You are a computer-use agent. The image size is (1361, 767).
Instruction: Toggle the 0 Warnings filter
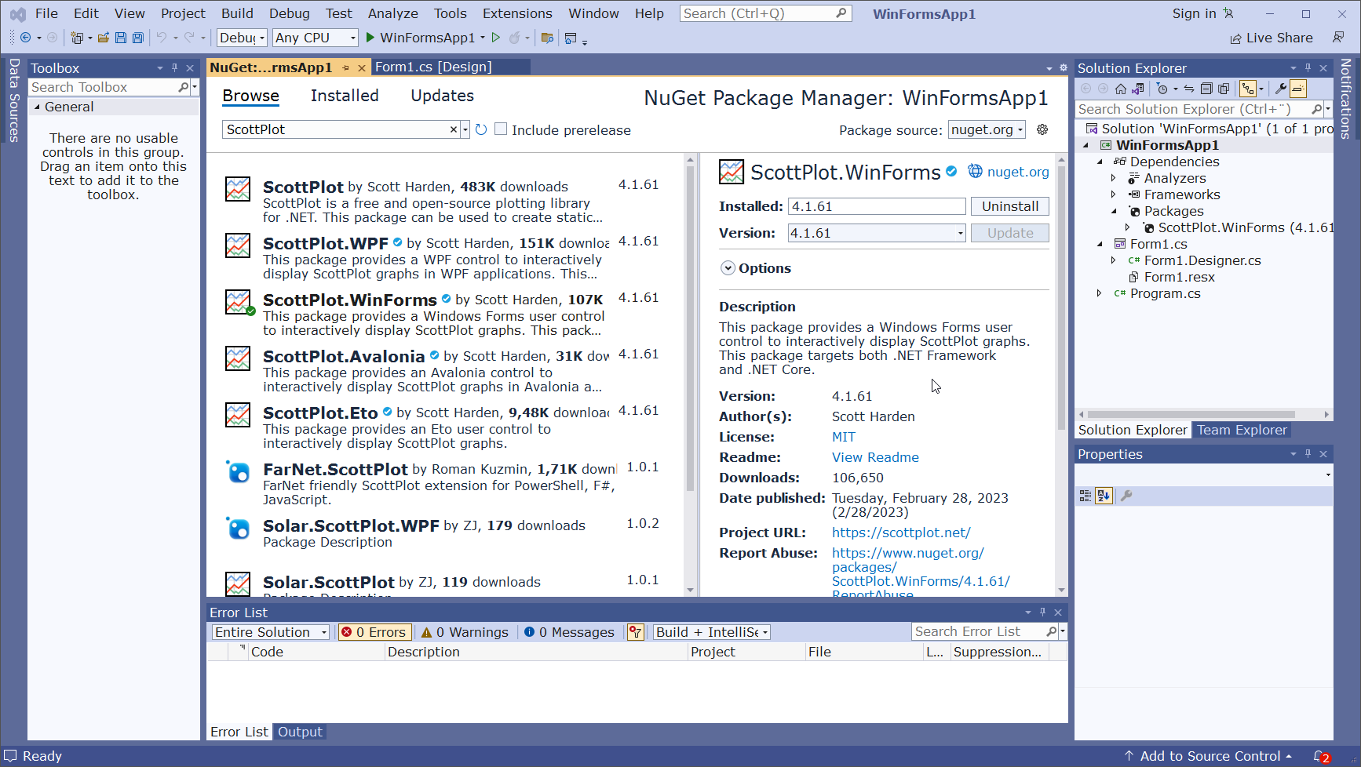tap(465, 632)
